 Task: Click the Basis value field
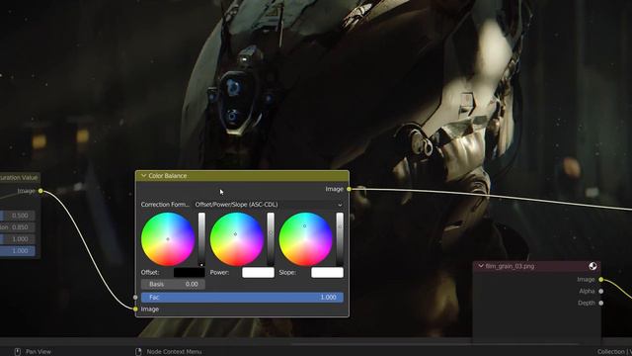point(173,284)
